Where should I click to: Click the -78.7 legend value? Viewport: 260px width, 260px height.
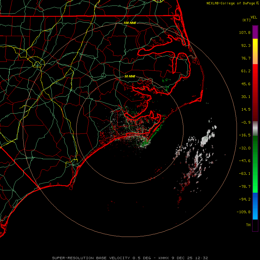click(245, 187)
